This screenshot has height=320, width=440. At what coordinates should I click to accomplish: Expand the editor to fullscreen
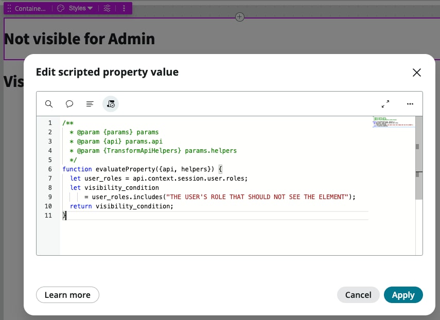[385, 103]
